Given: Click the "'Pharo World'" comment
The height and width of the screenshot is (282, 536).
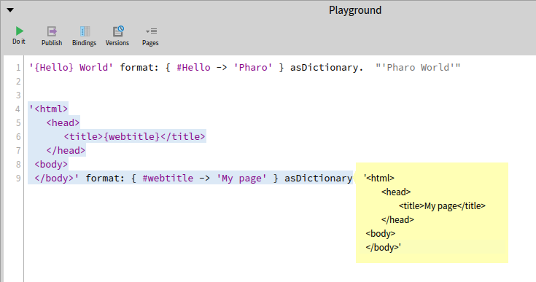Looking at the screenshot, I should (418, 67).
